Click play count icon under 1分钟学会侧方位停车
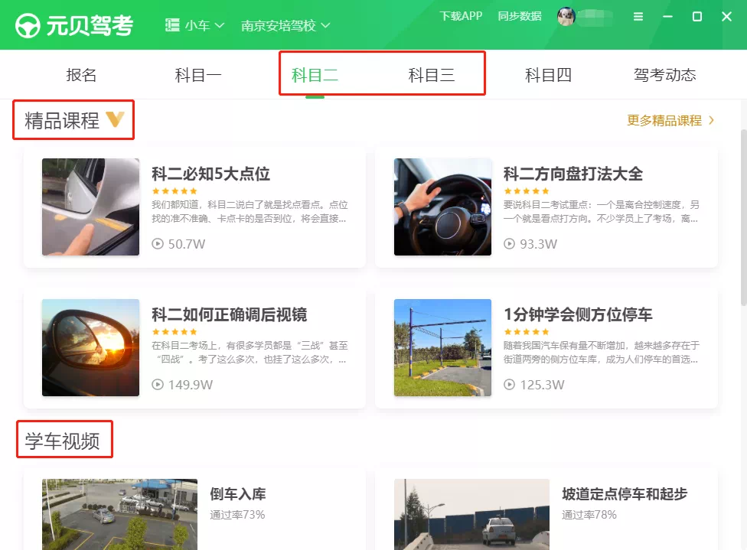This screenshot has height=550, width=747. pos(510,385)
